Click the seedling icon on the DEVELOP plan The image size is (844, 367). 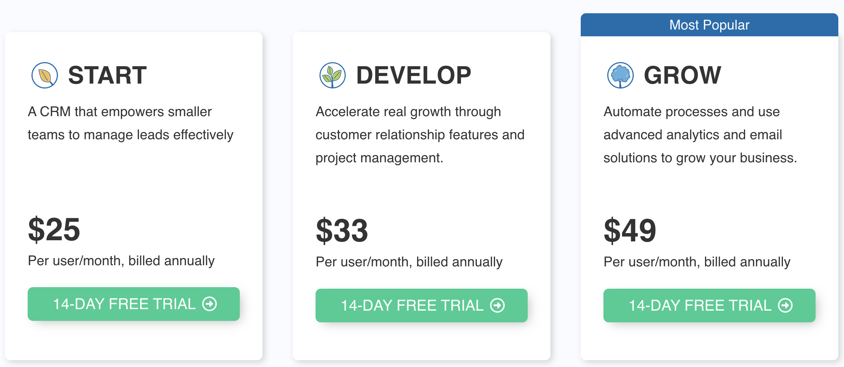pos(333,75)
